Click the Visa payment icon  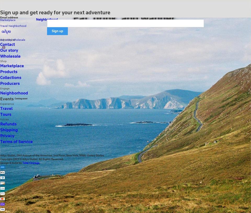3,209
